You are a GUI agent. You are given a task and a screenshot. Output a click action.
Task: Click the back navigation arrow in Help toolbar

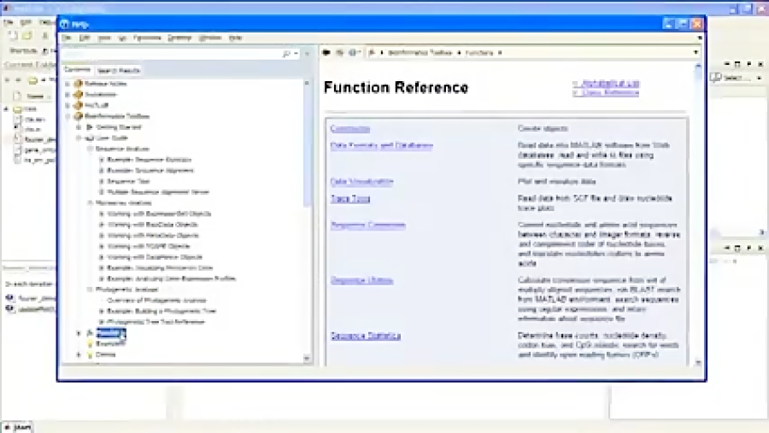(326, 52)
